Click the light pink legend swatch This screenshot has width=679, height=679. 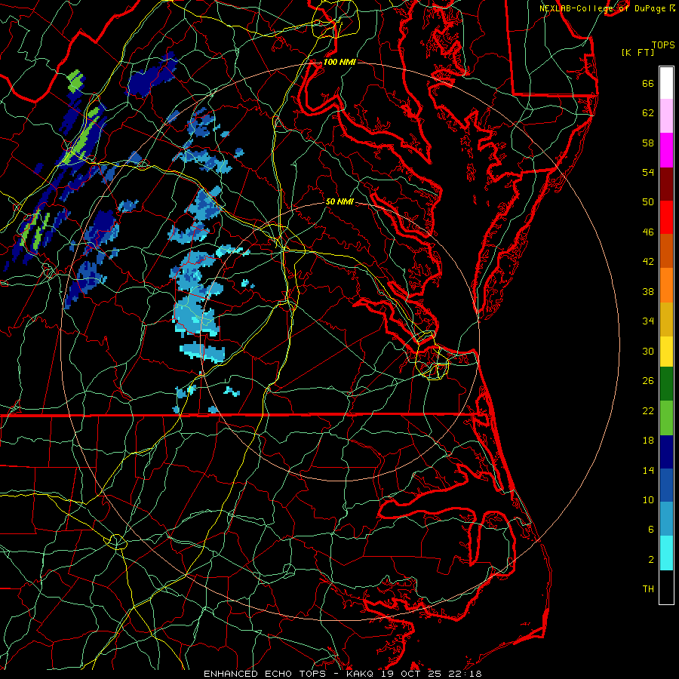coord(666,115)
